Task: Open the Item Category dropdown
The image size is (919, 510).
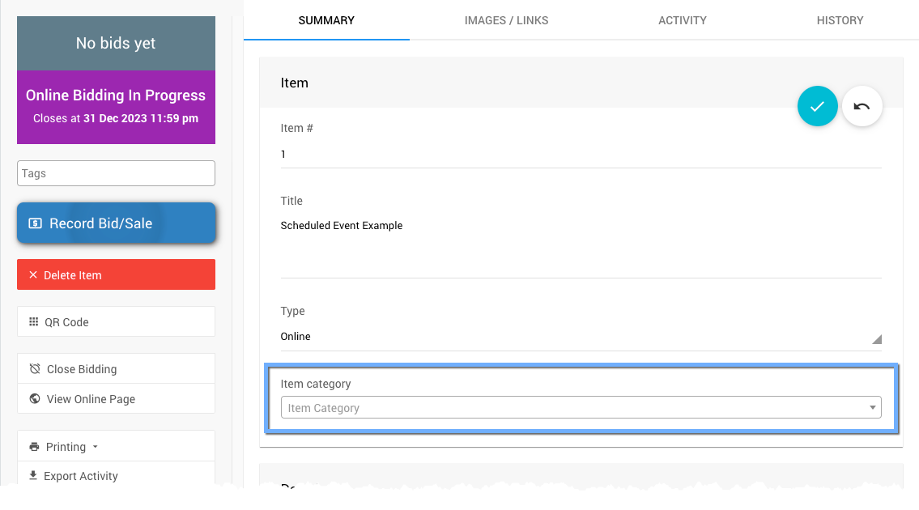Action: coord(580,408)
